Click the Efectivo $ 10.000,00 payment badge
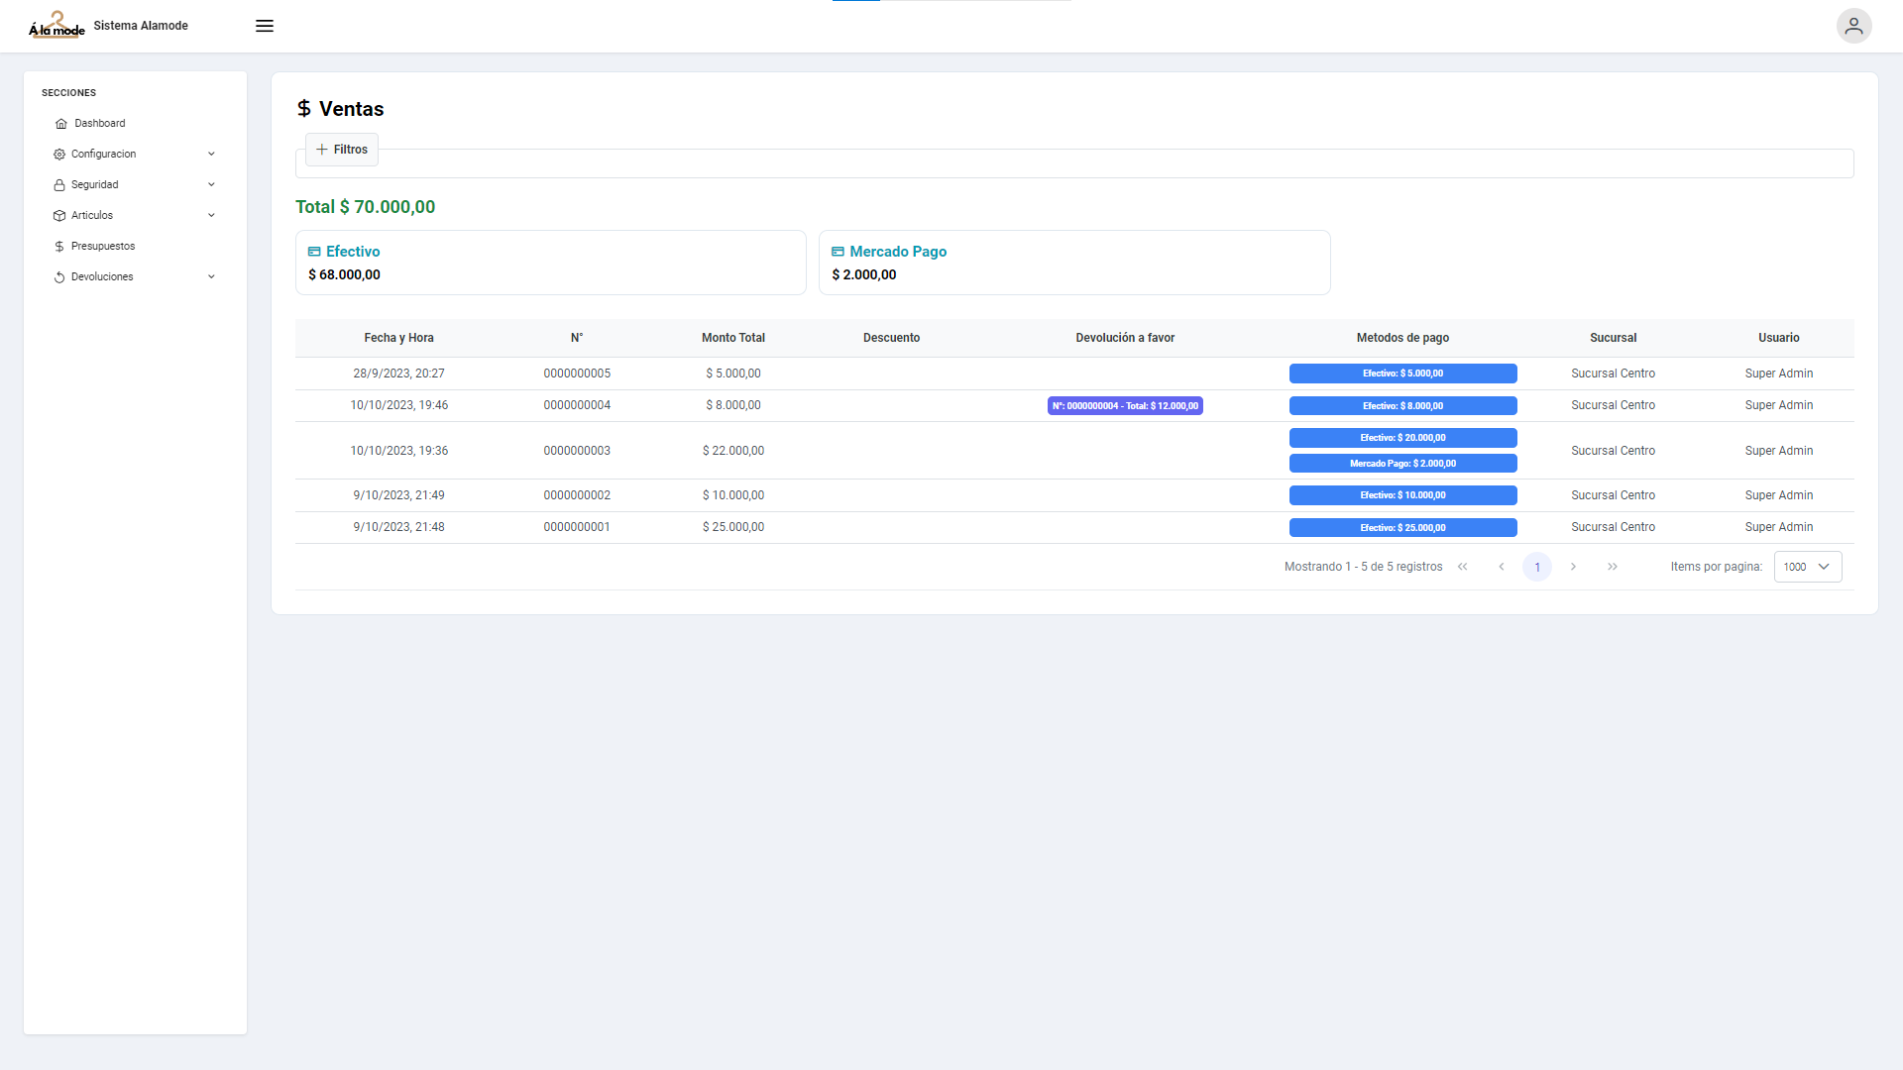The height and width of the screenshot is (1070, 1903). coord(1402,495)
